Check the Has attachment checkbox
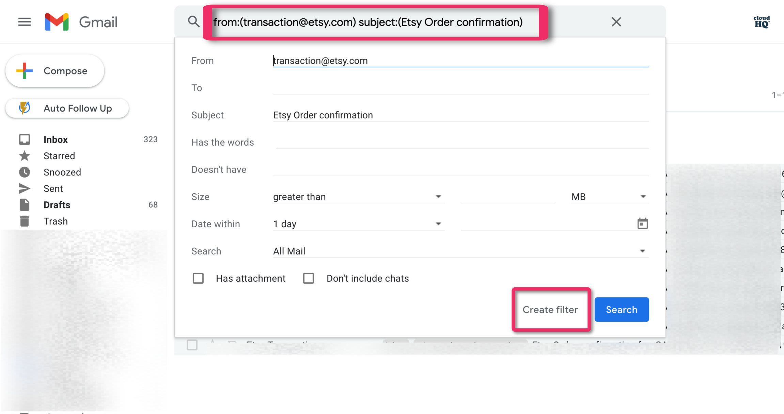This screenshot has width=784, height=414. [x=198, y=278]
